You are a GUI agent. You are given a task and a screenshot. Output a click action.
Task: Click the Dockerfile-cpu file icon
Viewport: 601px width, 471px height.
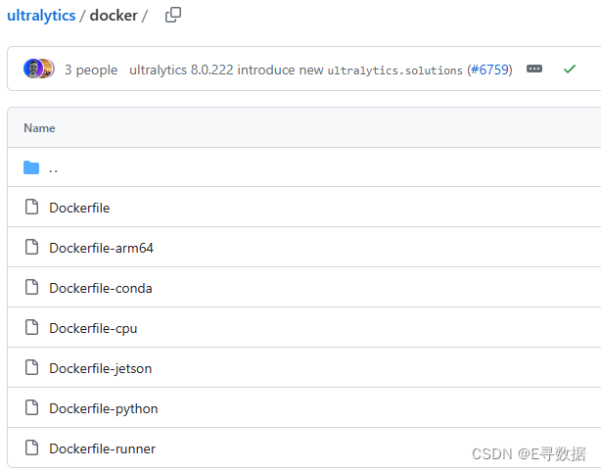[x=31, y=328]
